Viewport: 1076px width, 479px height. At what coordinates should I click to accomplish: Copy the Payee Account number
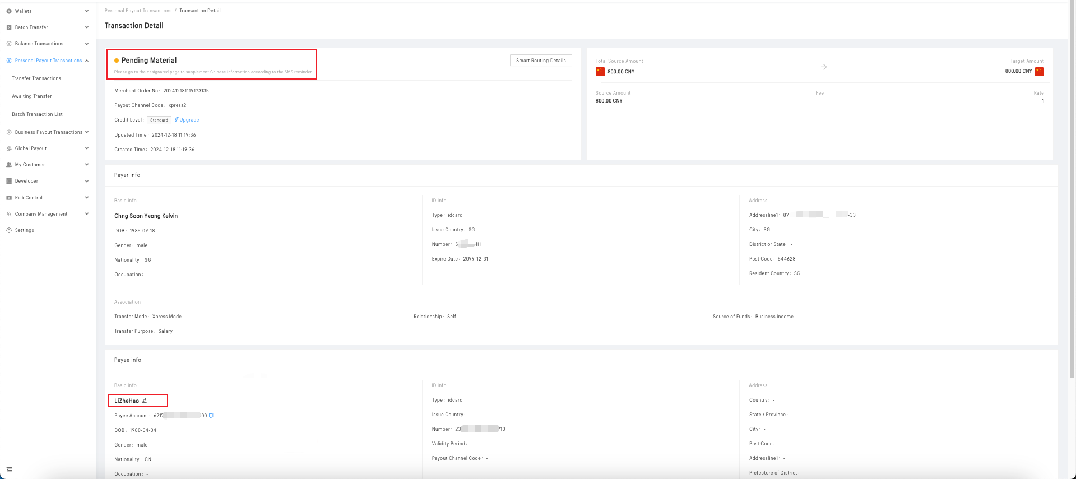pyautogui.click(x=211, y=416)
